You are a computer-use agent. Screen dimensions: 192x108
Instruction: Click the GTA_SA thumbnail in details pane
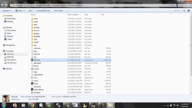6,98
